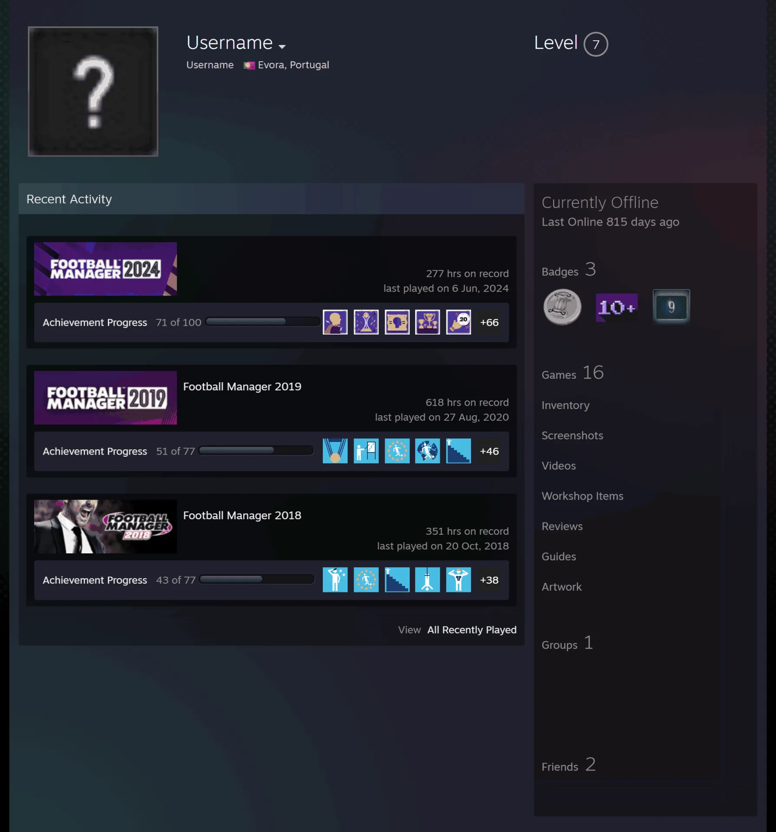Screen dimensions: 776x832
Task: Open the Friends 2 link
Action: coord(569,765)
